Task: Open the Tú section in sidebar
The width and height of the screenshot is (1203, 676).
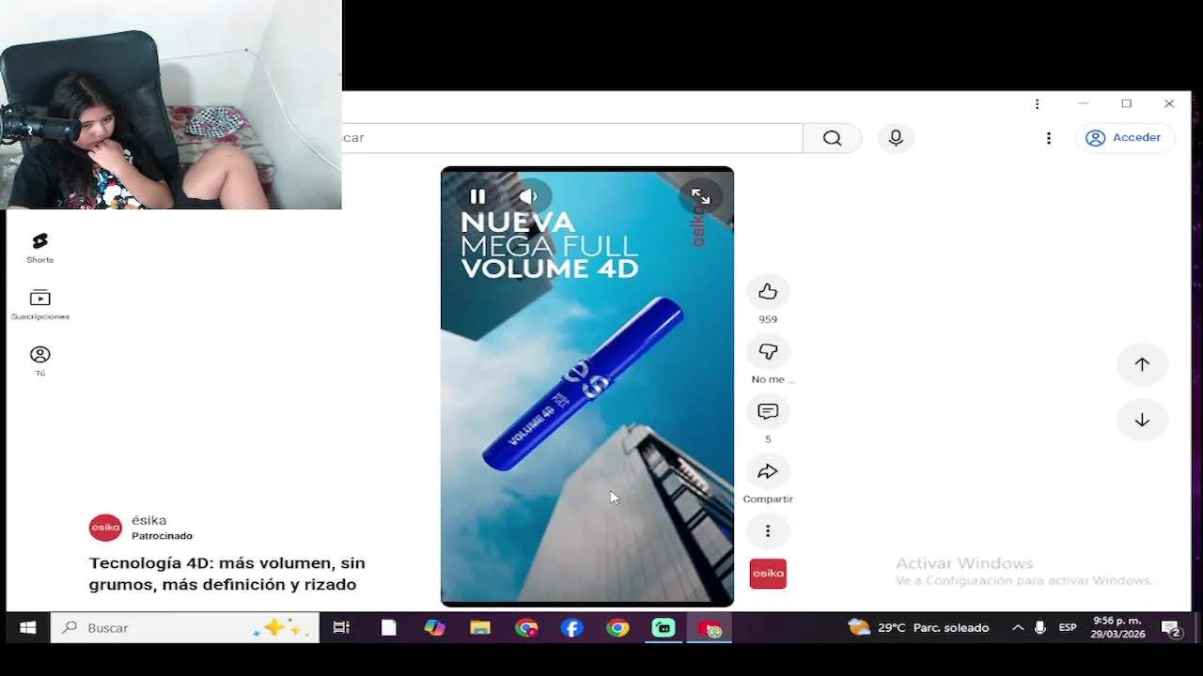Action: click(39, 361)
